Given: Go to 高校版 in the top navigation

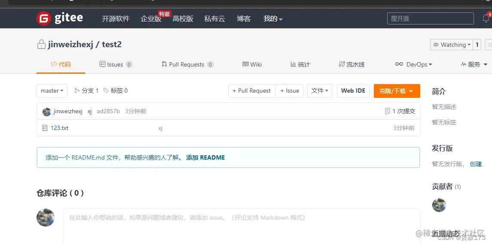Looking at the screenshot, I should (x=183, y=19).
